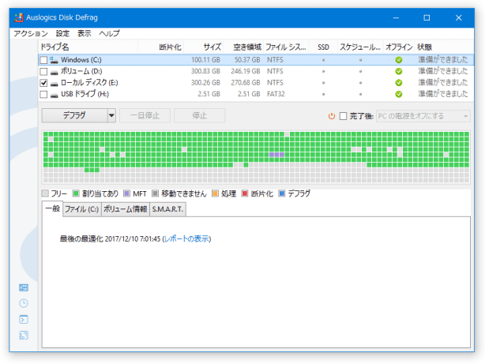
Task: Check the USB ドライブ (H:) checkbox
Action: click(x=43, y=94)
